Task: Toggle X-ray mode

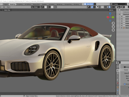Action: tap(102, 7)
